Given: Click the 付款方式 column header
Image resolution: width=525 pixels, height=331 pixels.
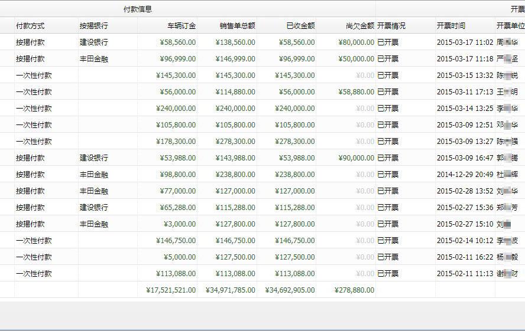Looking at the screenshot, I should [30, 26].
